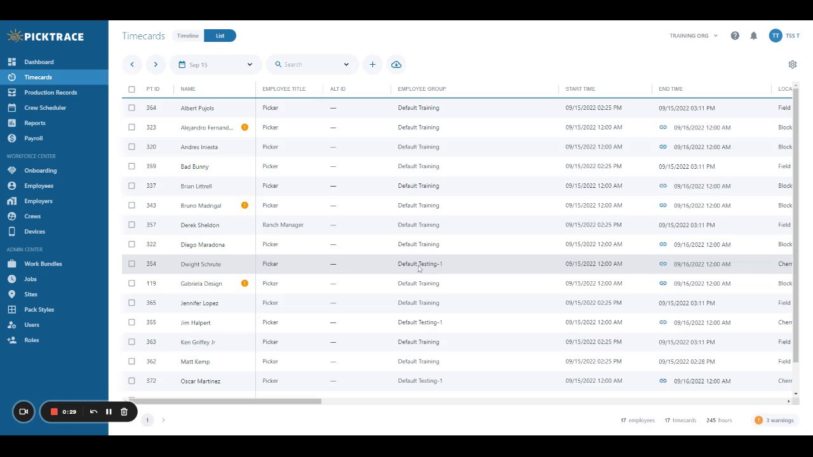Pause the screen recording
Viewport: 813px width, 457px height.
pyautogui.click(x=109, y=411)
